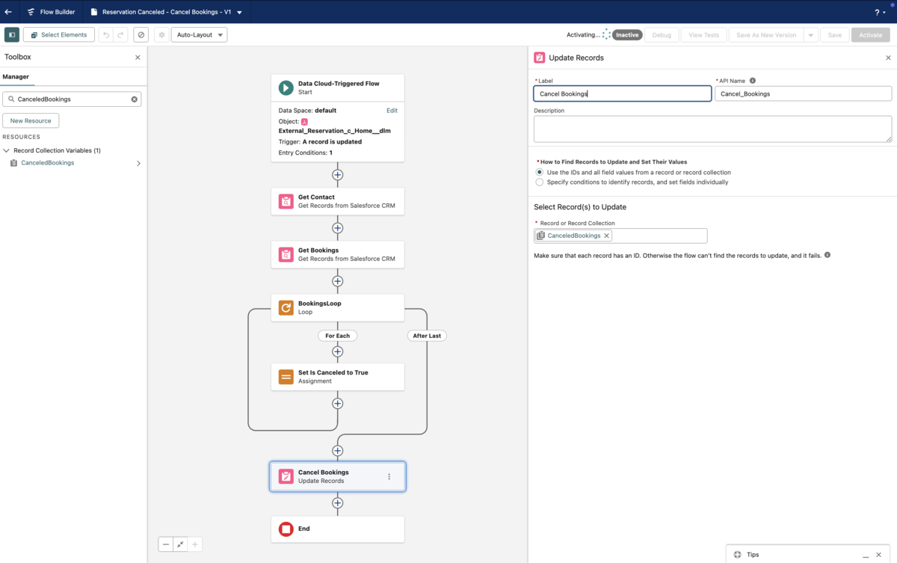Click the For Each path label
897x563 pixels.
[x=337, y=336]
